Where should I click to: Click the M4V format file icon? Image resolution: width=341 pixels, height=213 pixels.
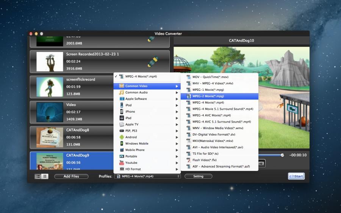pyautogui.click(x=189, y=83)
